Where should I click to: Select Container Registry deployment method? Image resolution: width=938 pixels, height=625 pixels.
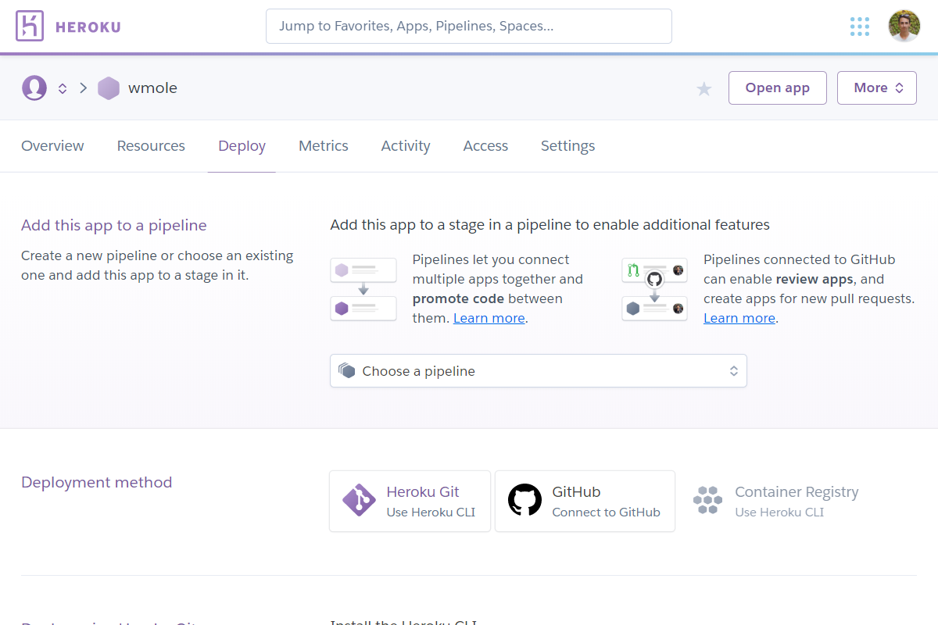click(x=775, y=501)
